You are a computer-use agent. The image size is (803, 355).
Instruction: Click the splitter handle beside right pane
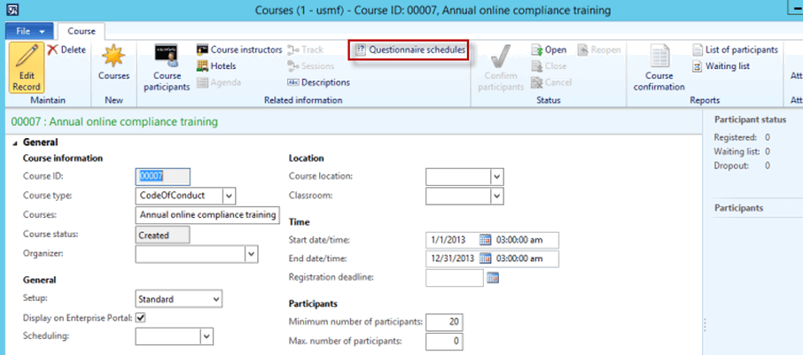(x=706, y=325)
